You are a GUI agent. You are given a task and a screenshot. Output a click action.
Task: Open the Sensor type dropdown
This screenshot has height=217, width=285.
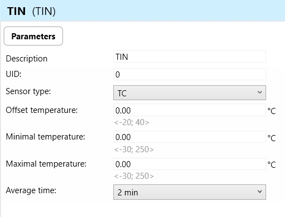pyautogui.click(x=189, y=93)
